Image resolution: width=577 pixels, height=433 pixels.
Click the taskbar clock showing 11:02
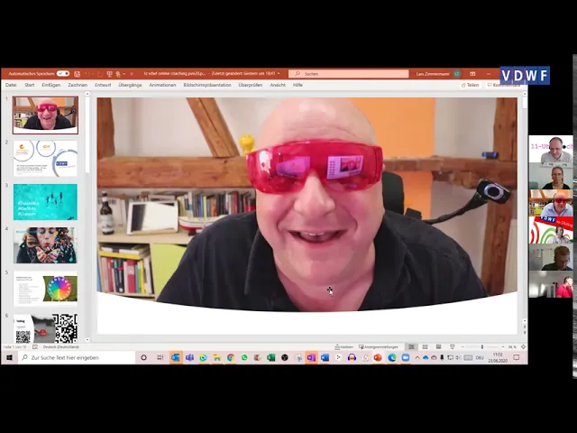tap(498, 357)
